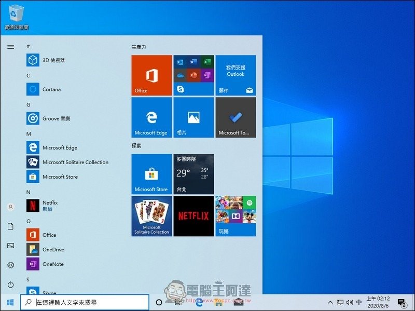The height and width of the screenshot is (311, 415).
Task: Launch the Microsoft Edge tile
Action: pos(151,117)
